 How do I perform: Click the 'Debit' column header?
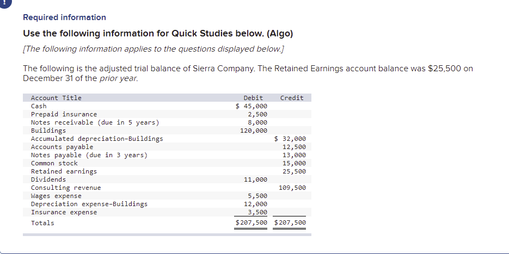pyautogui.click(x=253, y=98)
